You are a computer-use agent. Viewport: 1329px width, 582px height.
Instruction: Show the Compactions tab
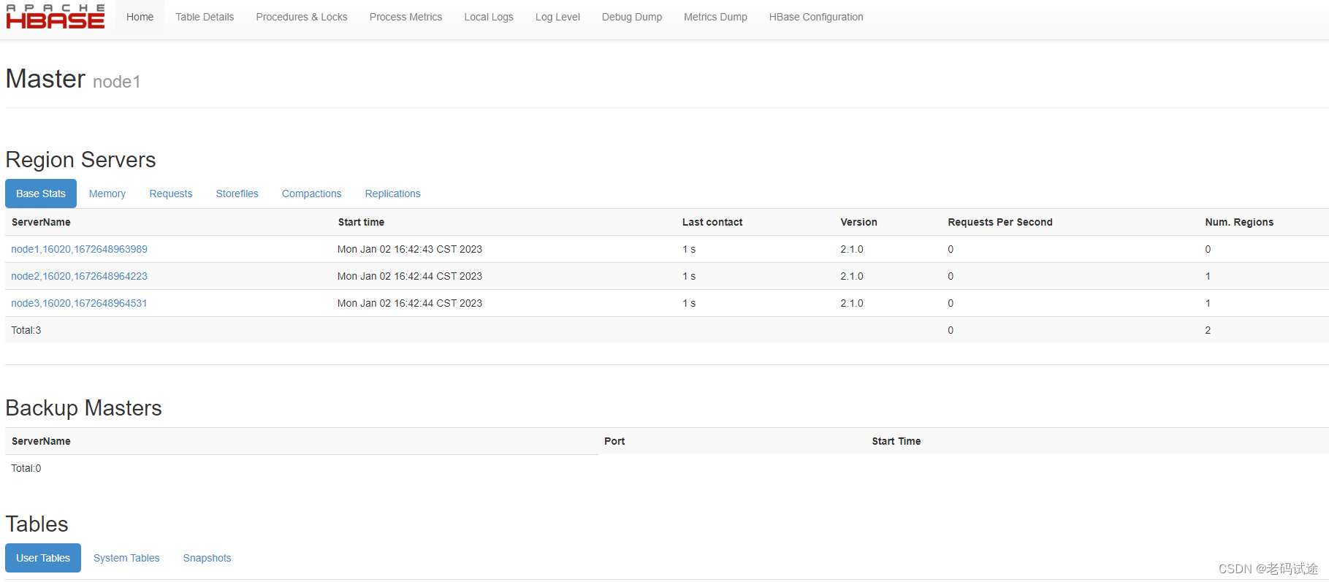click(x=312, y=194)
